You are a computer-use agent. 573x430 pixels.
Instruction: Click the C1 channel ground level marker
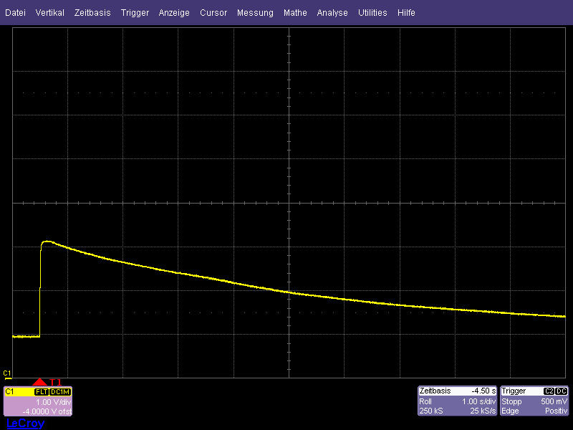coord(7,373)
